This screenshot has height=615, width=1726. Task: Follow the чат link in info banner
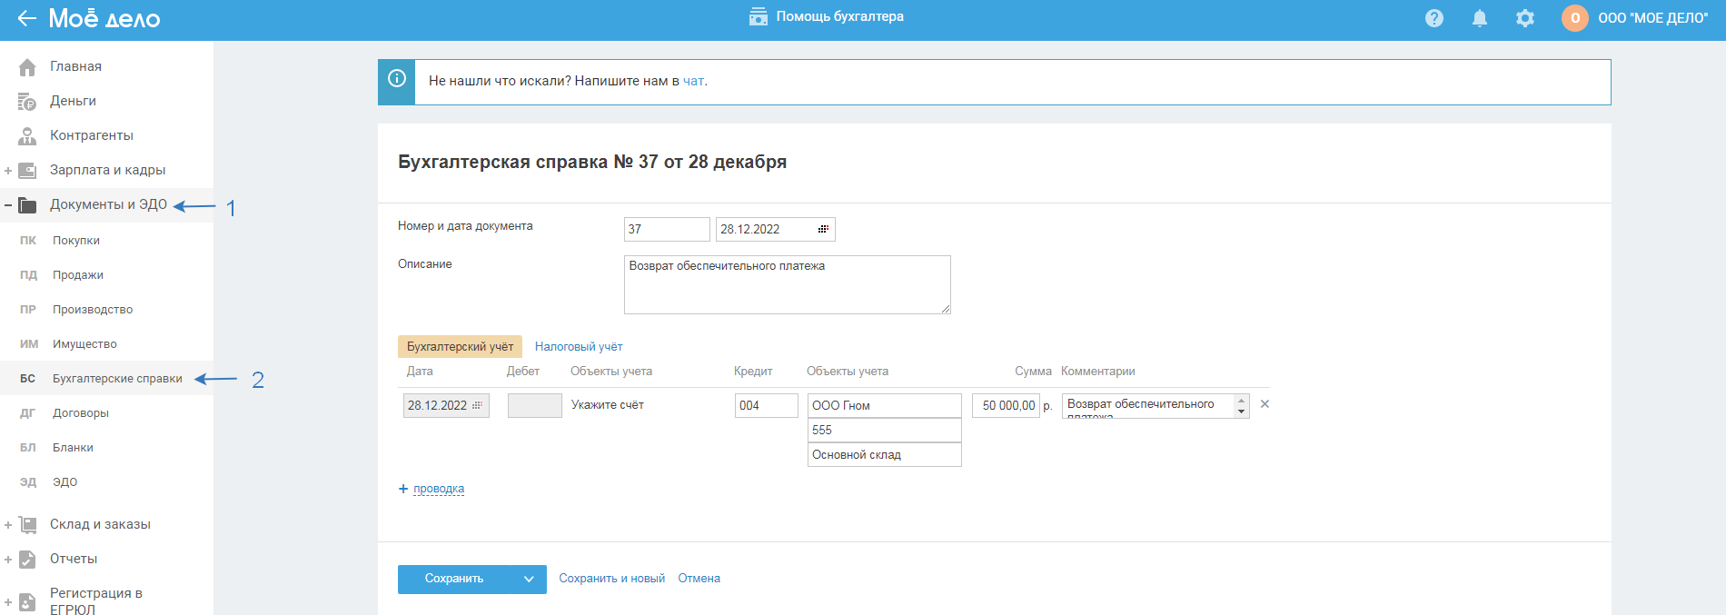click(693, 81)
